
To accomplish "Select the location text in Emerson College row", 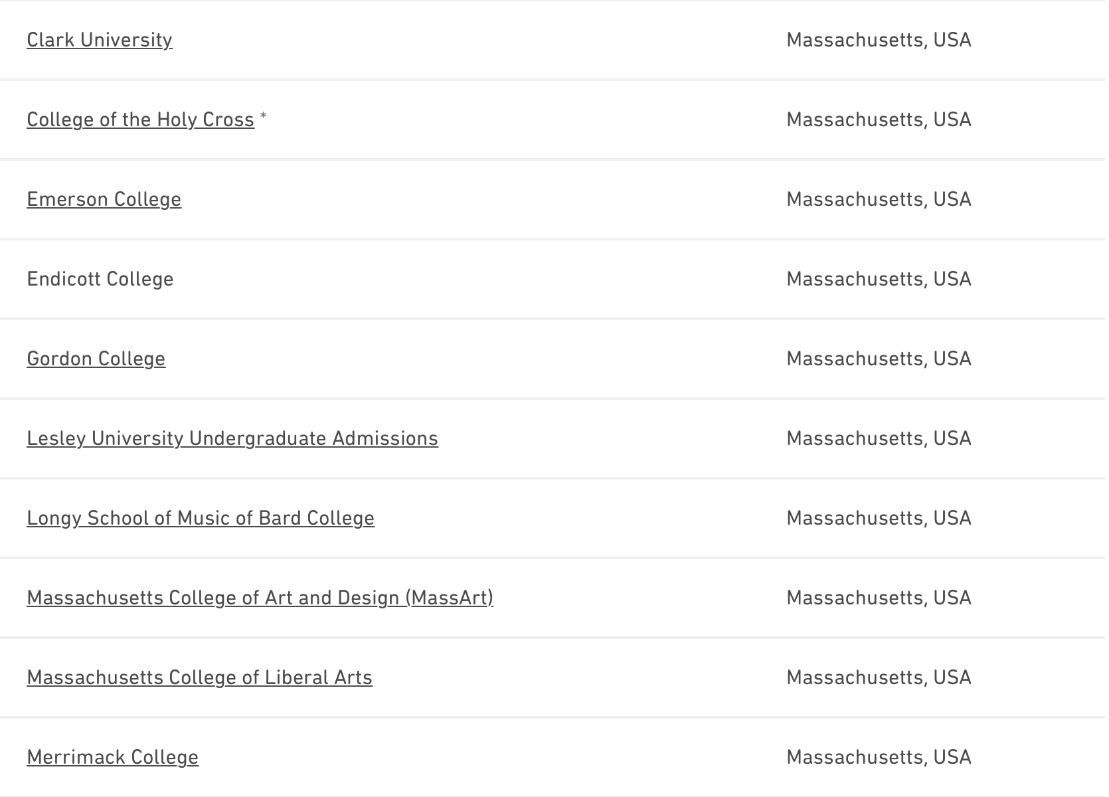I will point(879,199).
